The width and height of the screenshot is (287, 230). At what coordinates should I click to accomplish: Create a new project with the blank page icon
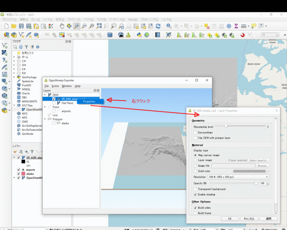[6, 26]
